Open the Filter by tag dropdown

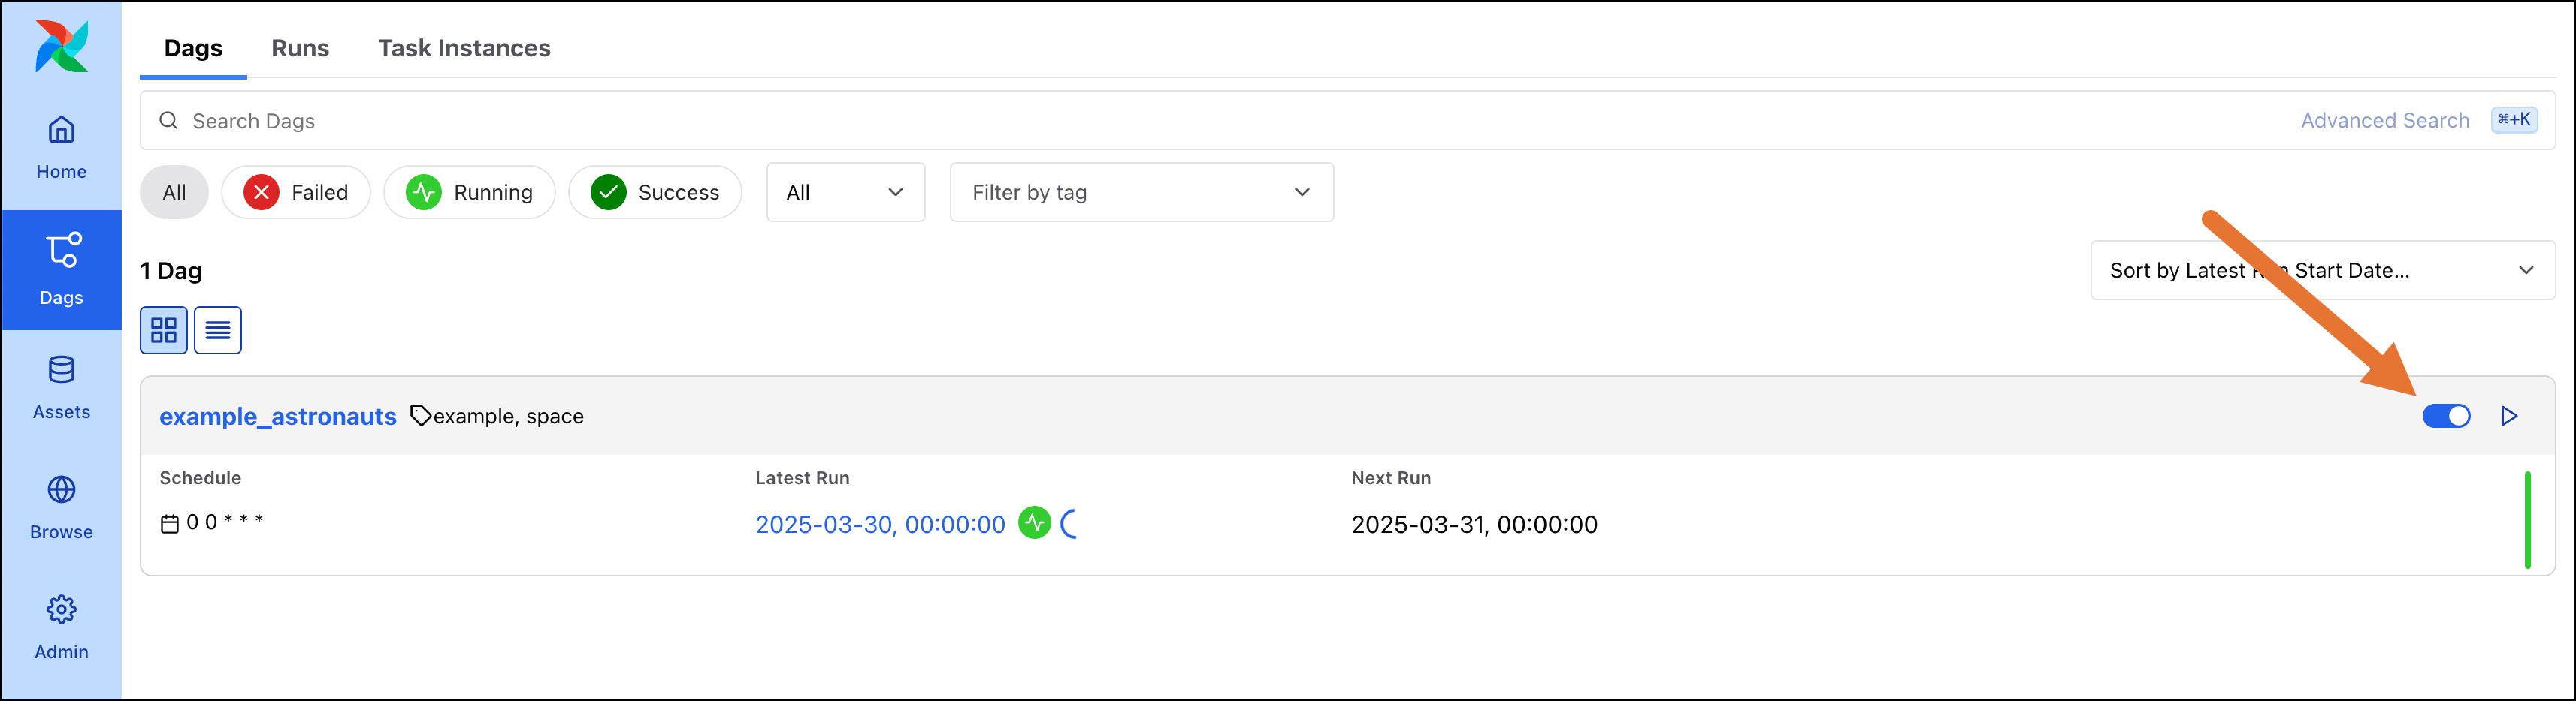click(x=1141, y=191)
